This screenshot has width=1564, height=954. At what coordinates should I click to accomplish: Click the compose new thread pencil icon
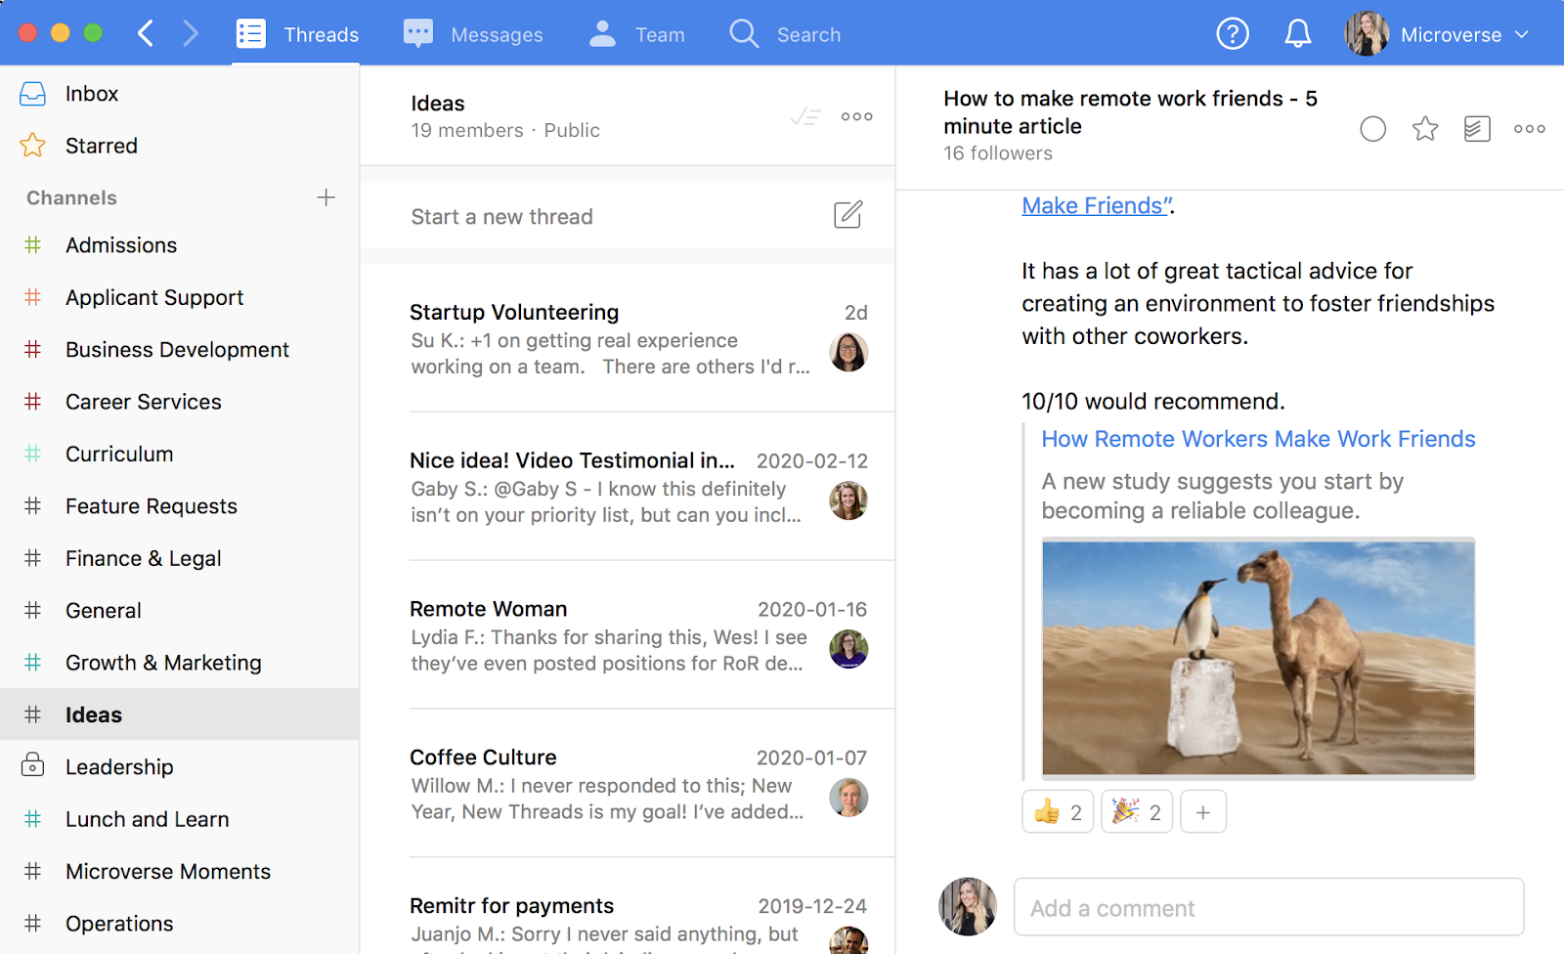pyautogui.click(x=847, y=214)
